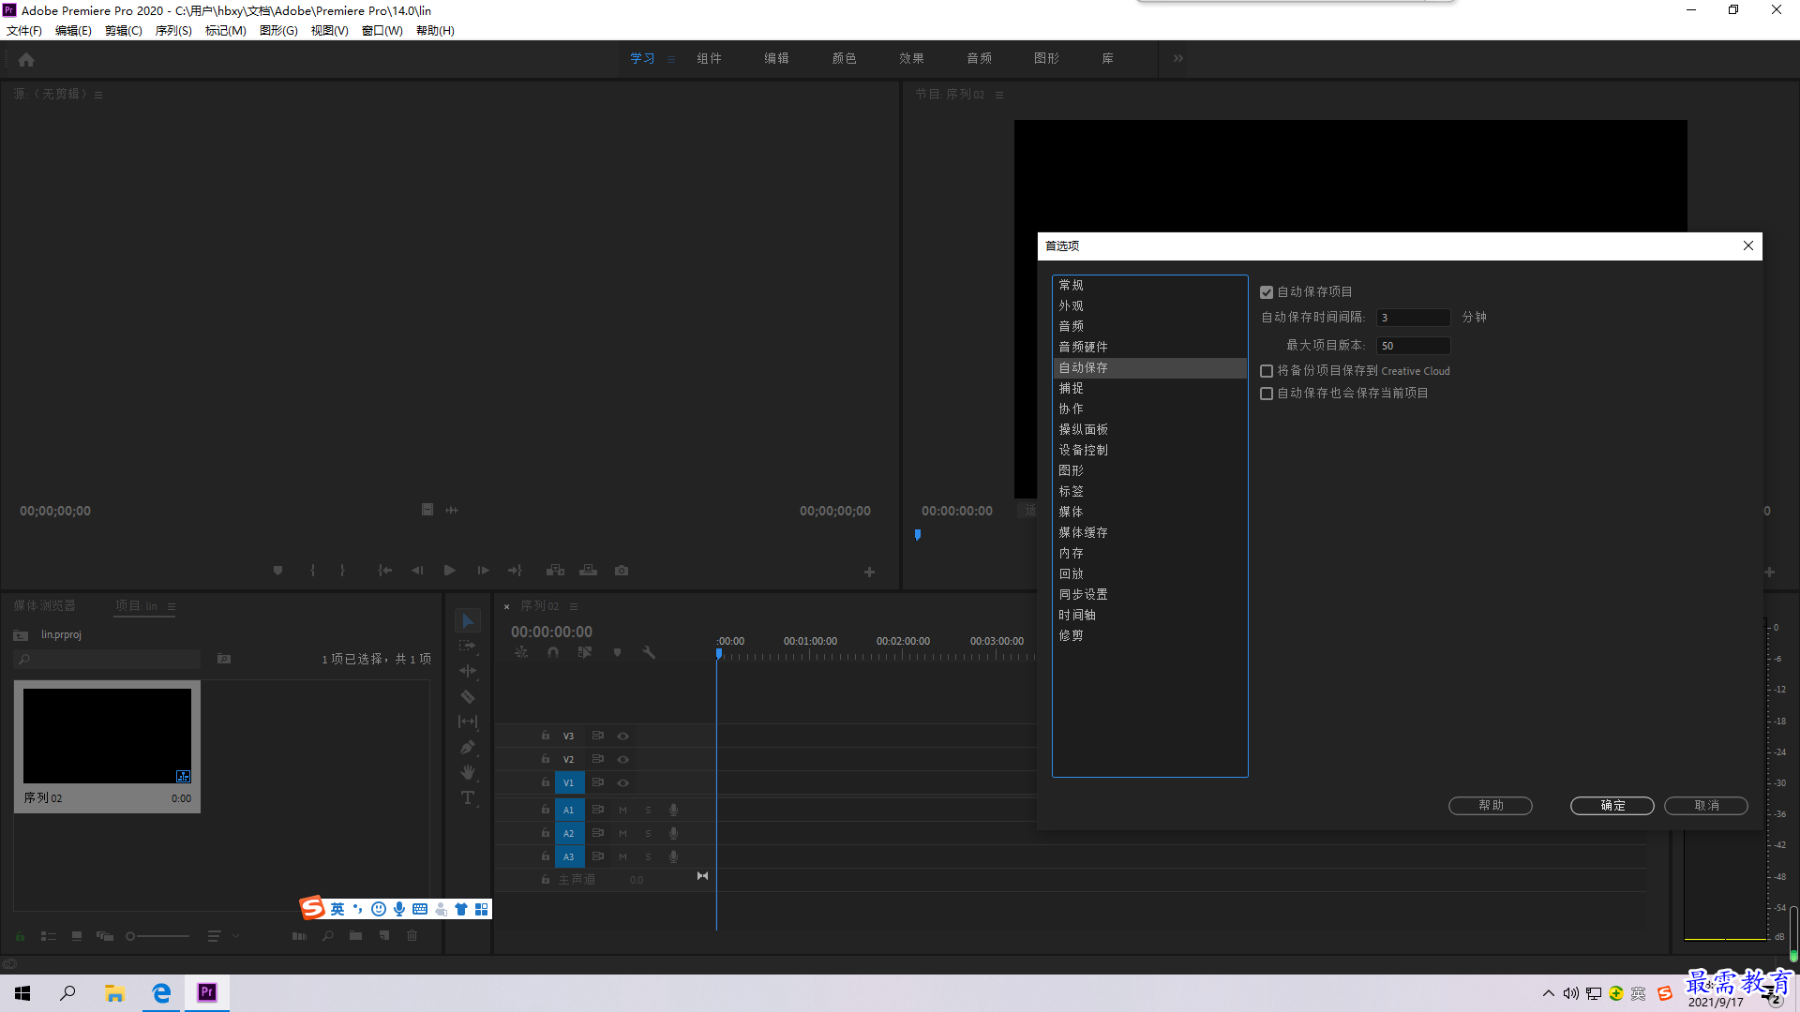The height and width of the screenshot is (1012, 1800).
Task: Select 媒体缓存 preferences category
Action: pos(1083,532)
